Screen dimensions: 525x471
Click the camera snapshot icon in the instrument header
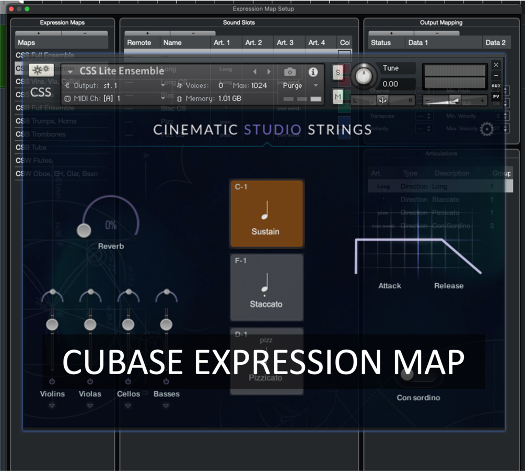click(x=289, y=72)
